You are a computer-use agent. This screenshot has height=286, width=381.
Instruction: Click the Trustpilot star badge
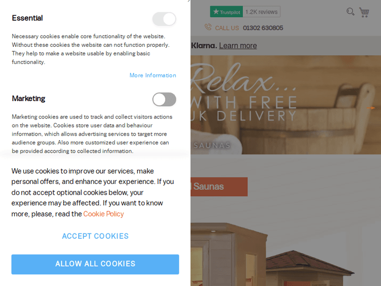click(x=227, y=12)
